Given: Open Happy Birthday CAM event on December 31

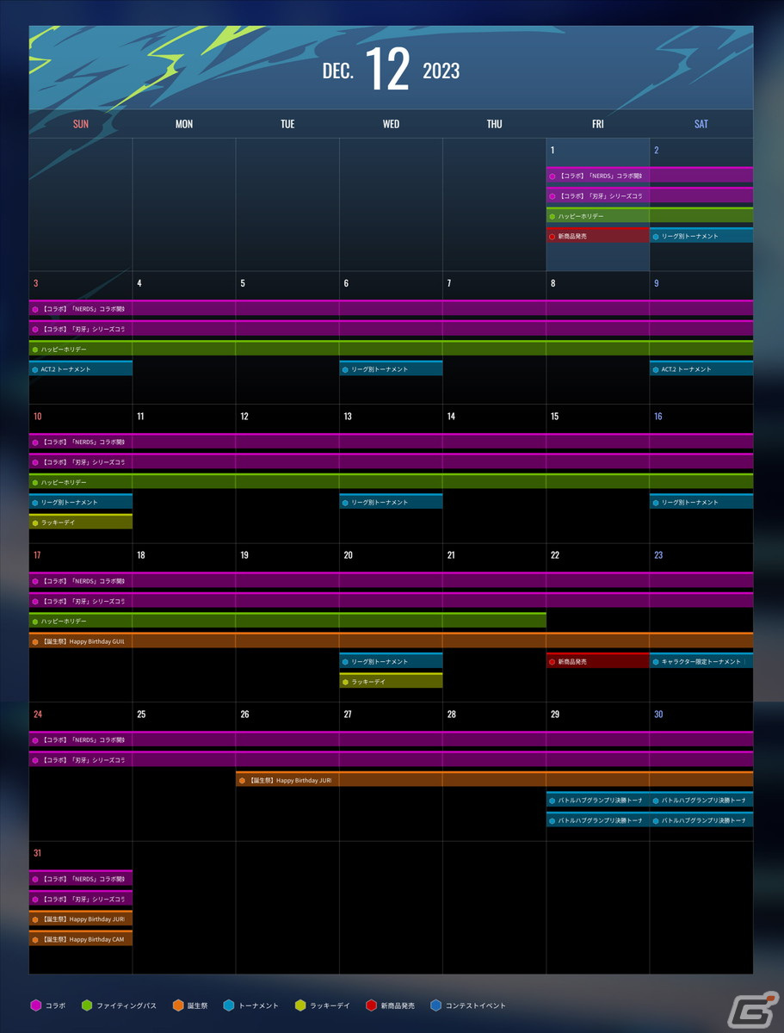Looking at the screenshot, I should tap(81, 938).
